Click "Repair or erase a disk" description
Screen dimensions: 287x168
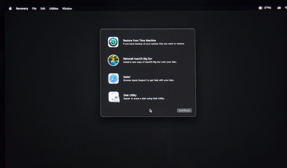[144, 99]
